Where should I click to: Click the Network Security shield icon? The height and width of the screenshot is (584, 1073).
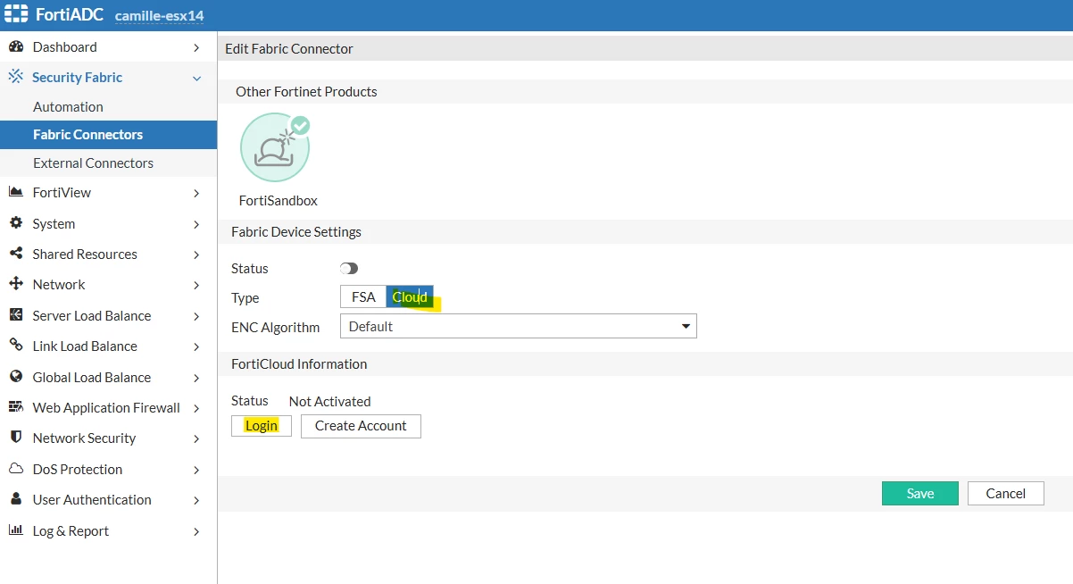16,438
